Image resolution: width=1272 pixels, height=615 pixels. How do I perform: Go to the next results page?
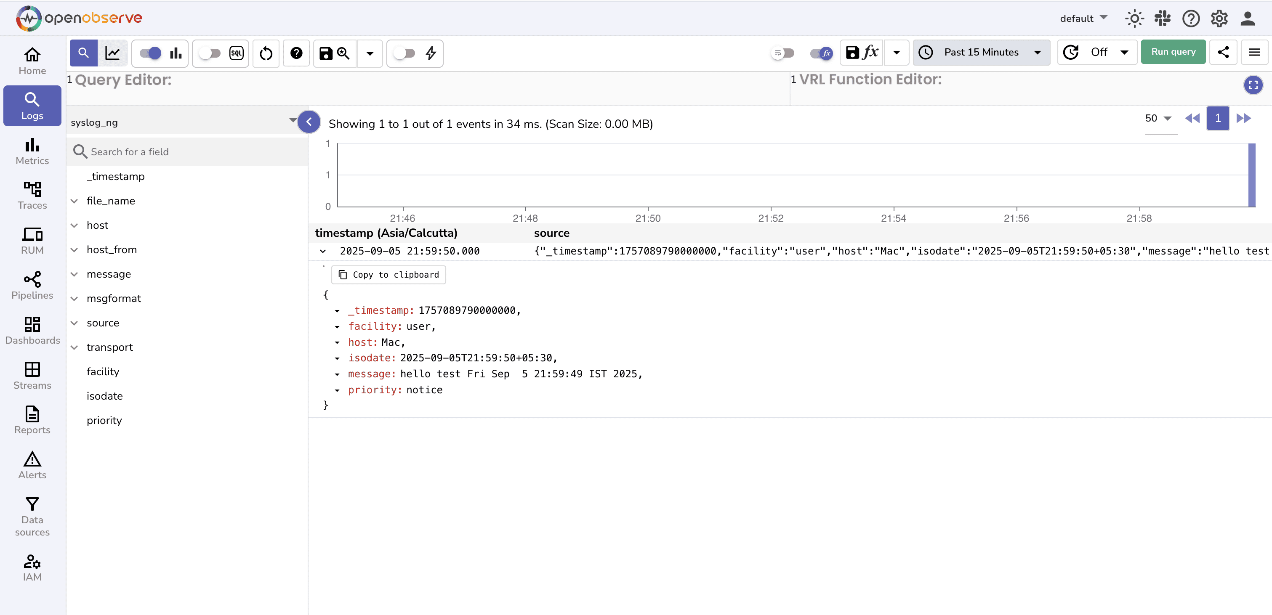point(1243,119)
